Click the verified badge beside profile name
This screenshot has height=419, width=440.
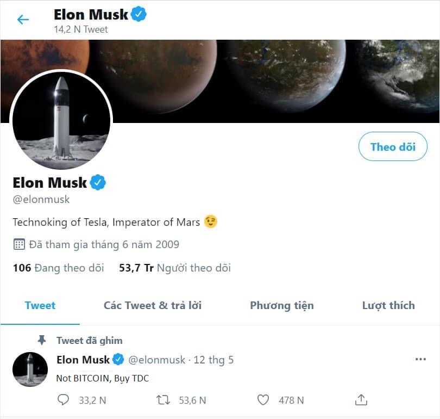point(98,182)
